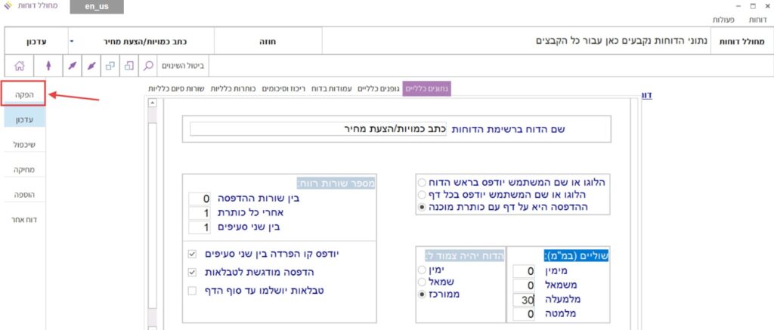Click the upward arrow pin icon
The image size is (774, 330).
pyautogui.click(x=49, y=66)
